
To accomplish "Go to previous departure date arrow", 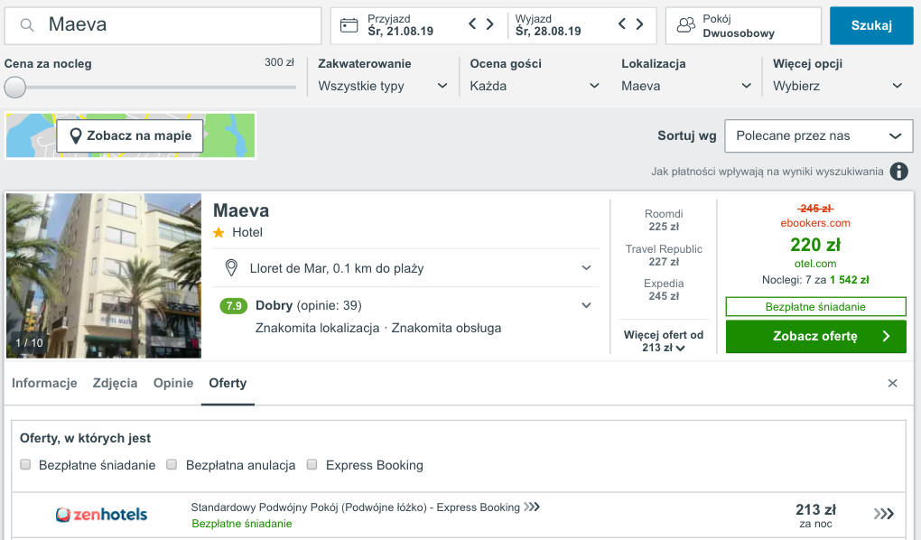I will 622,24.
